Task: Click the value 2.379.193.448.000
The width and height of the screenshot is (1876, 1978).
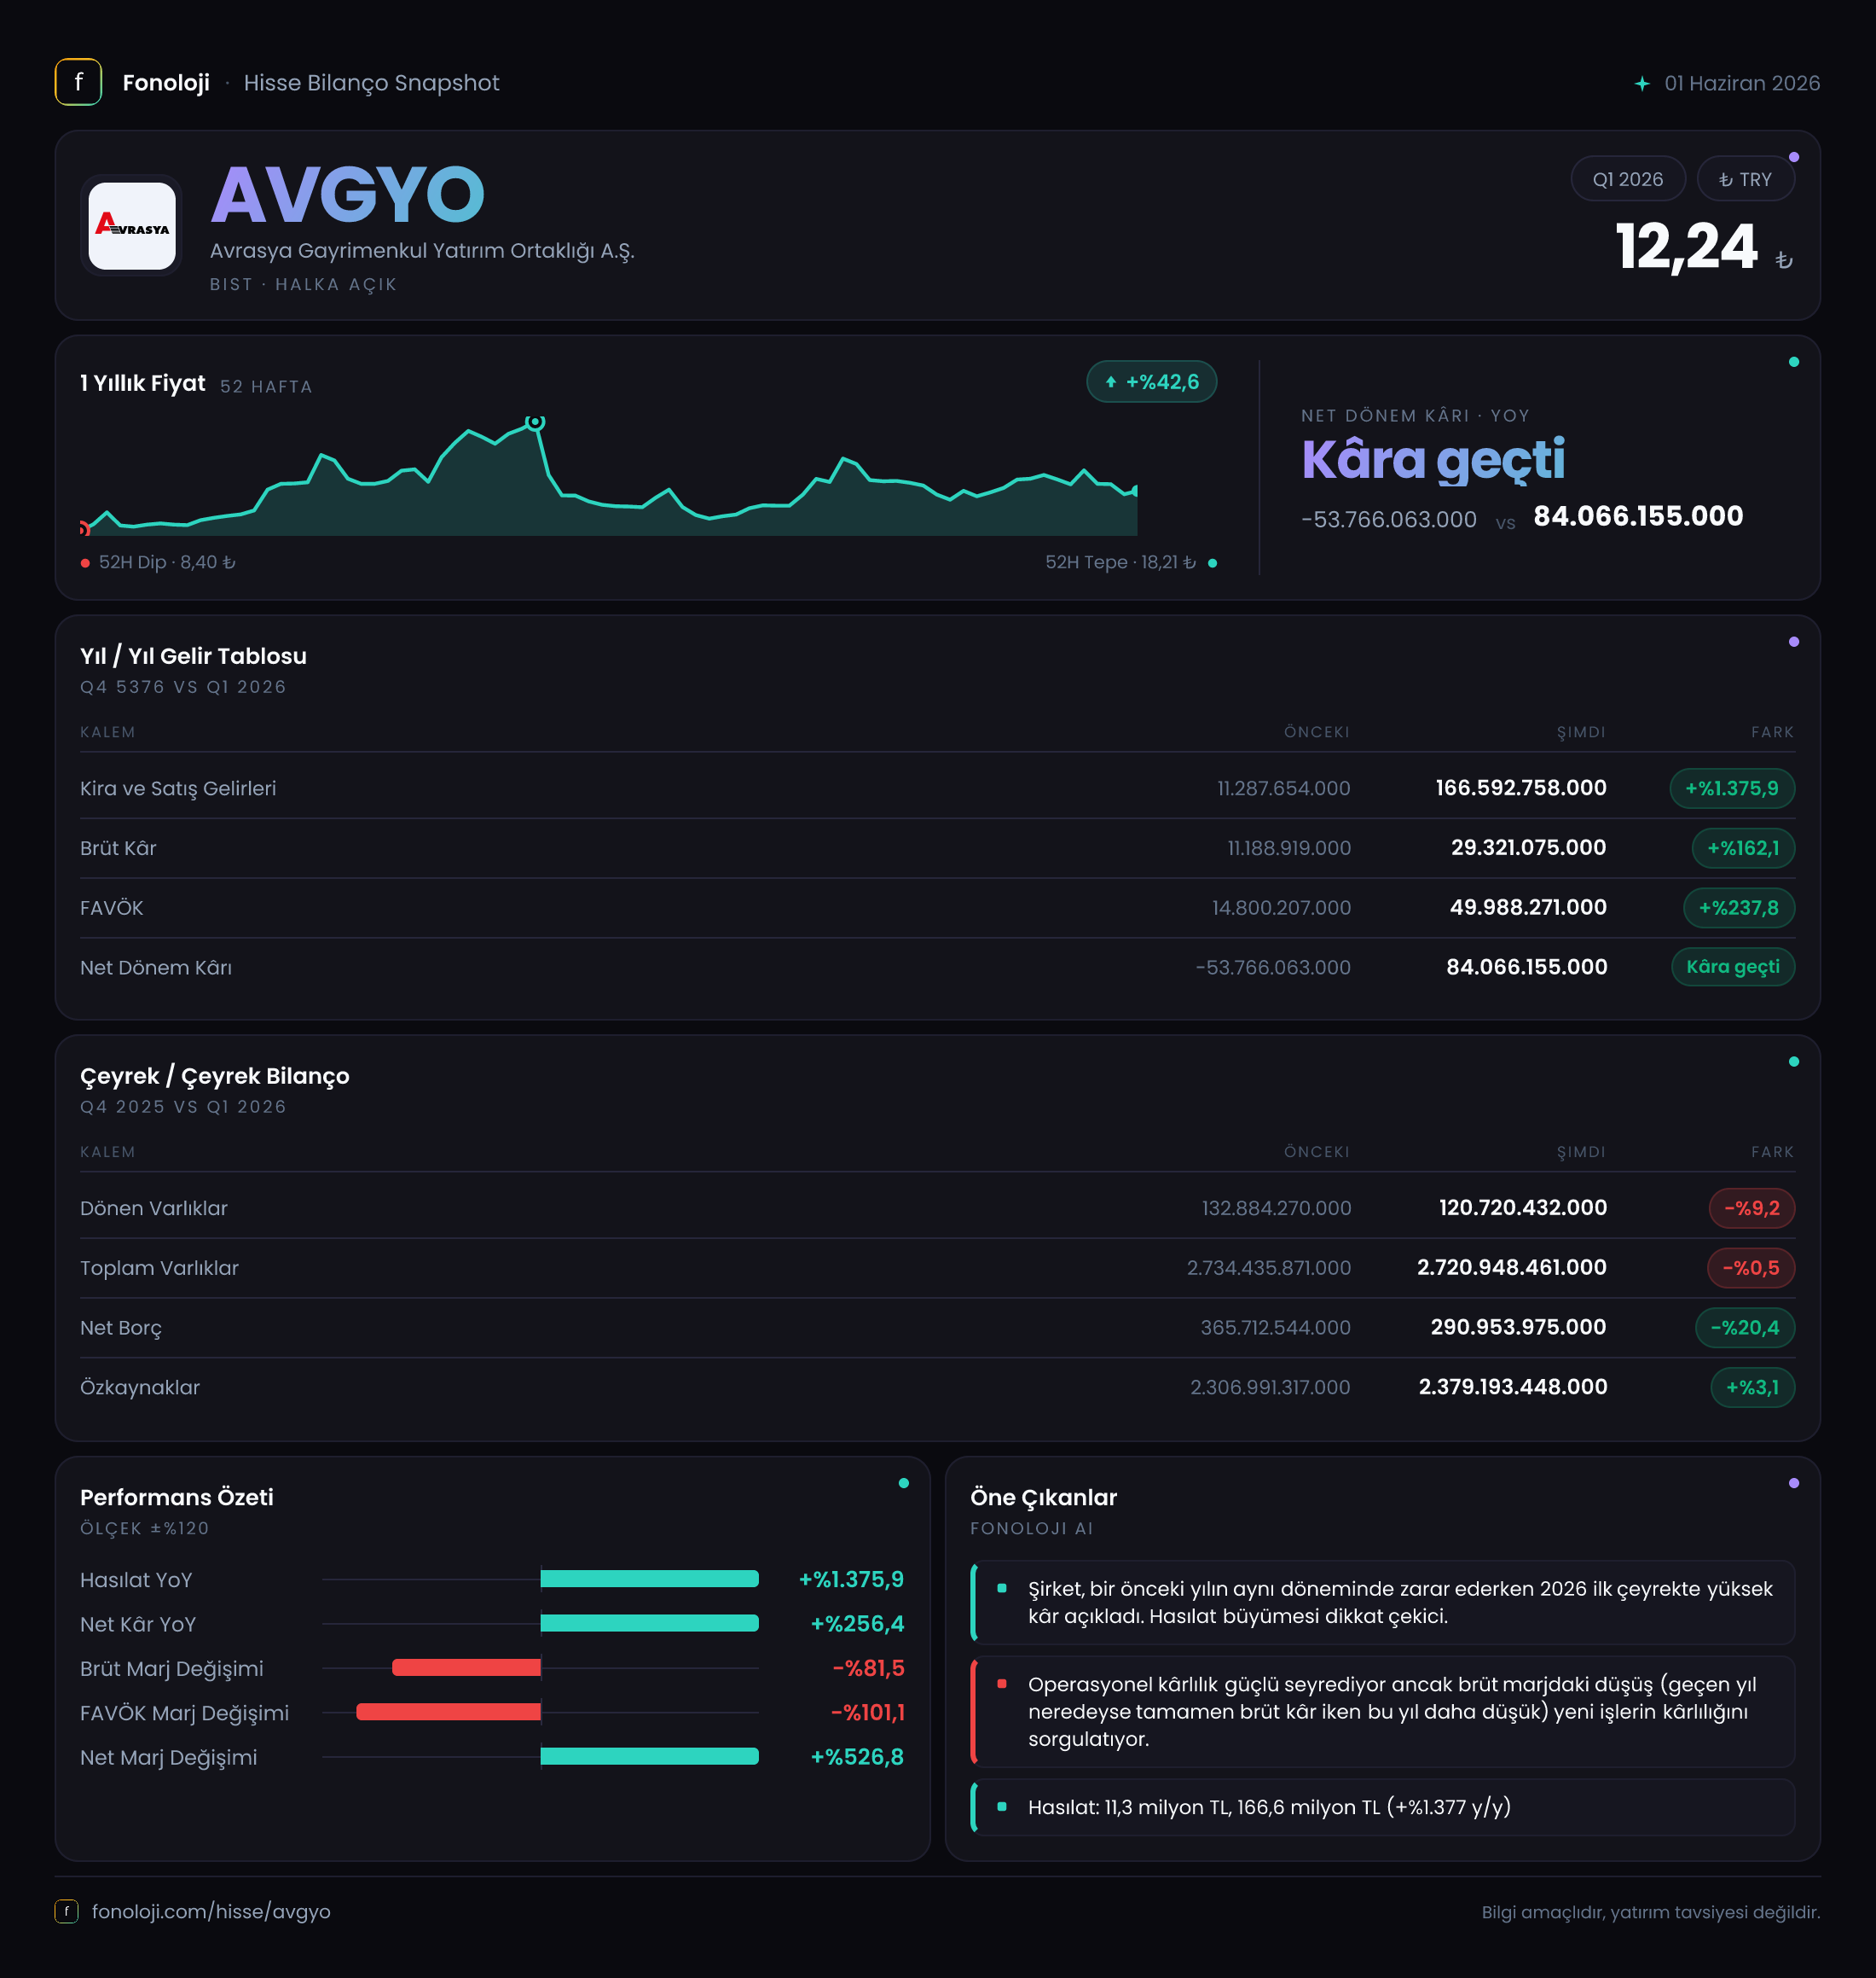Action: click(1513, 1387)
